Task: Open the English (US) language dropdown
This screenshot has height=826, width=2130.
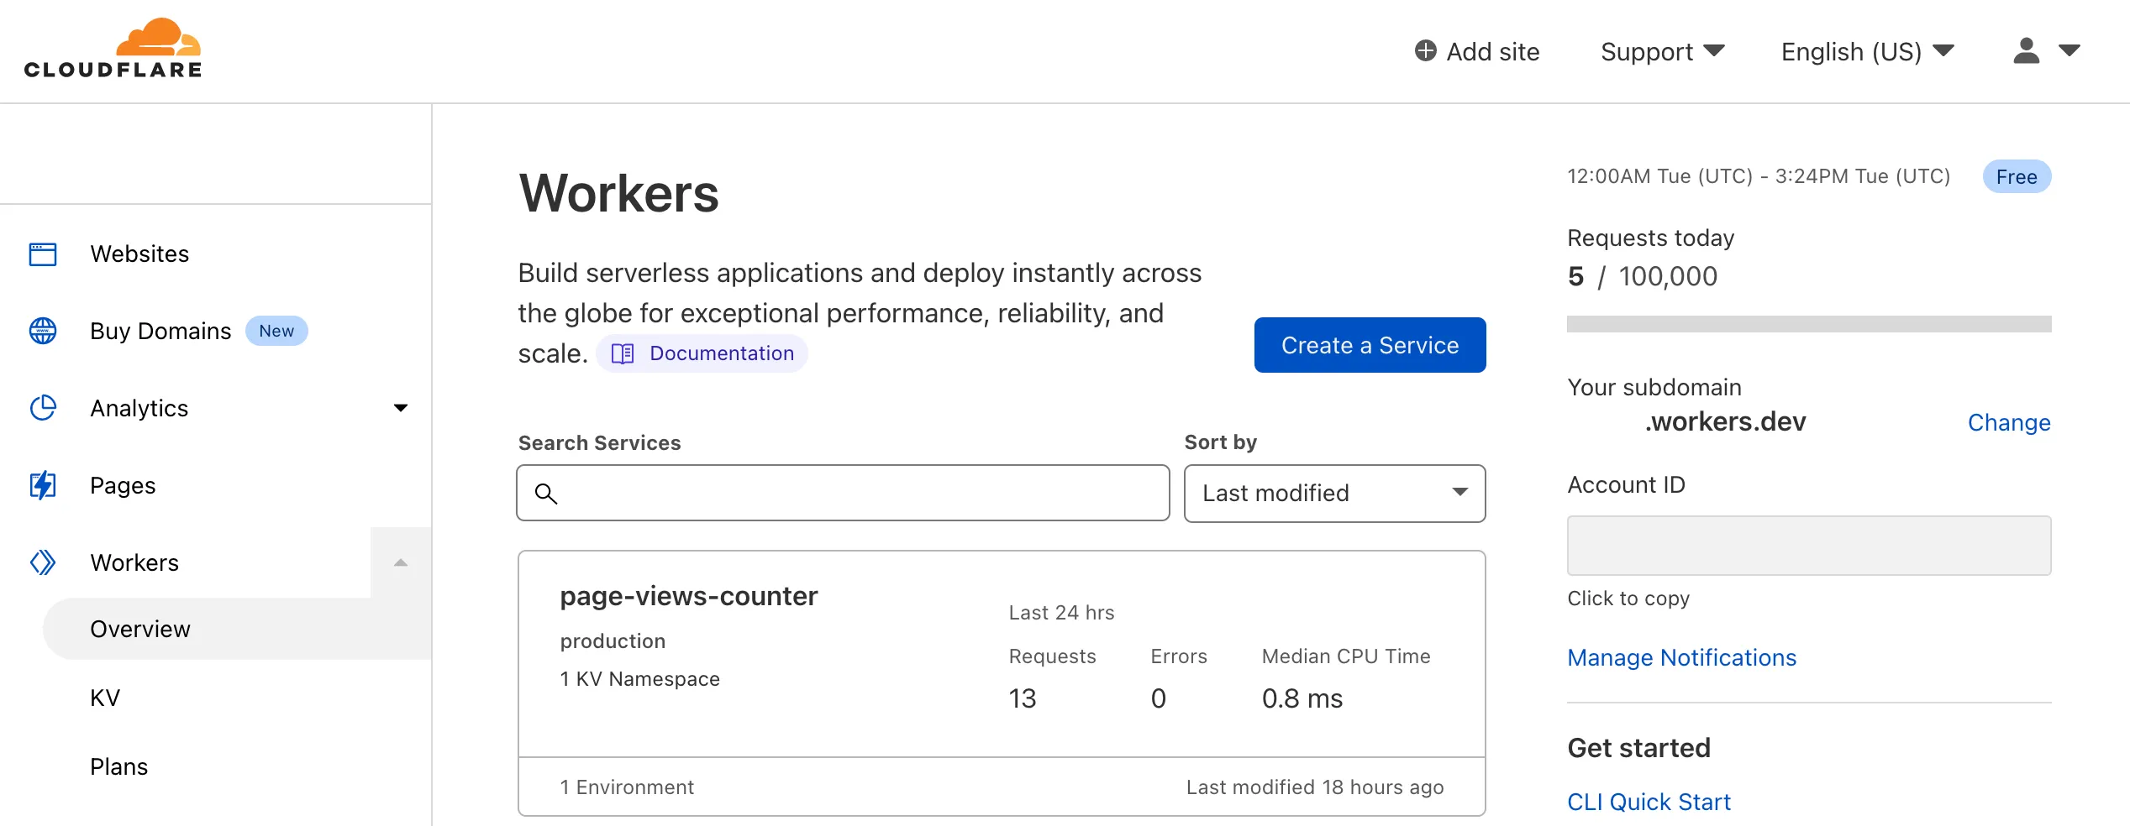Action: pyautogui.click(x=1867, y=52)
